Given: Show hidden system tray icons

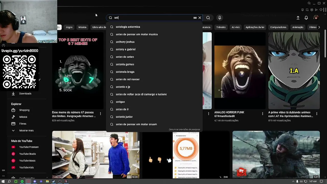Looking at the screenshot, I should pyautogui.click(x=293, y=181).
